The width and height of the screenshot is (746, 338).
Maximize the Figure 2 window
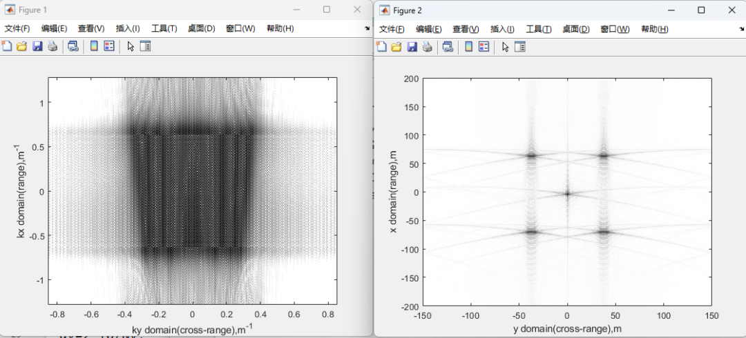[x=701, y=10]
